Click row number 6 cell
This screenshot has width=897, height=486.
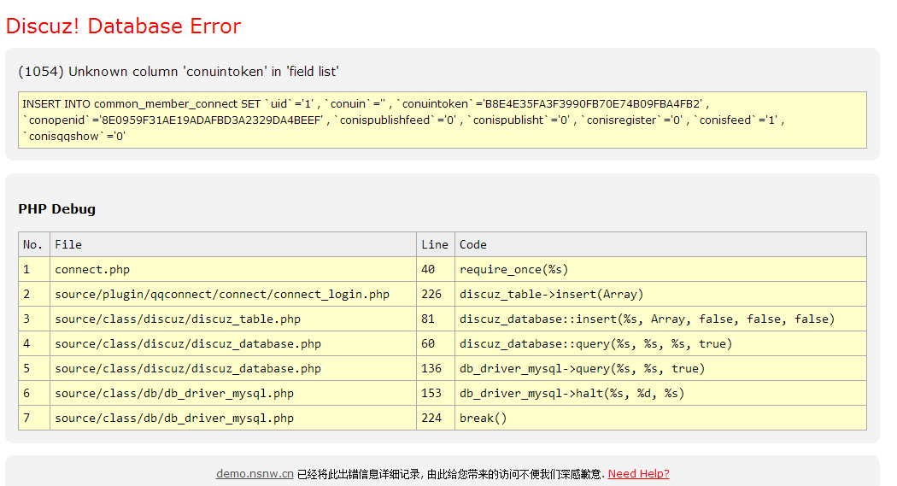click(x=34, y=394)
